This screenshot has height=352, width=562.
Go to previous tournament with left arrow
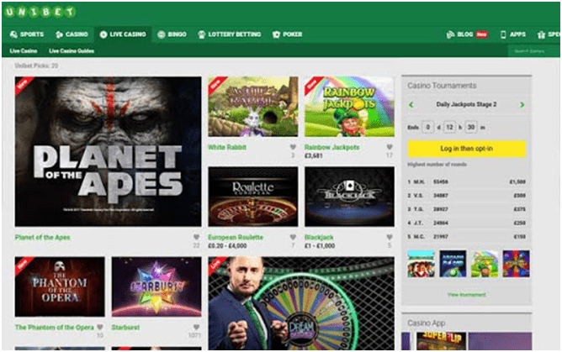point(411,105)
